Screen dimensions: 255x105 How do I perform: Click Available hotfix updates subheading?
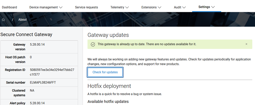108,102
